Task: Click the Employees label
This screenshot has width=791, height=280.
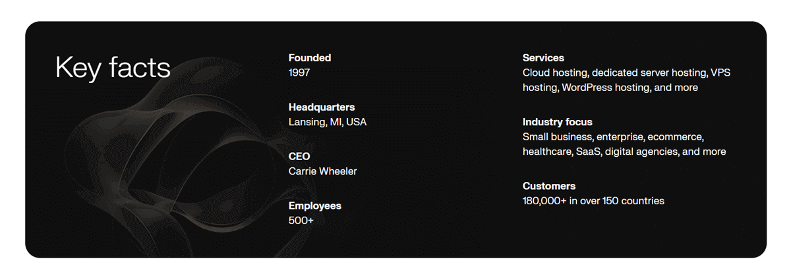Action: (315, 206)
